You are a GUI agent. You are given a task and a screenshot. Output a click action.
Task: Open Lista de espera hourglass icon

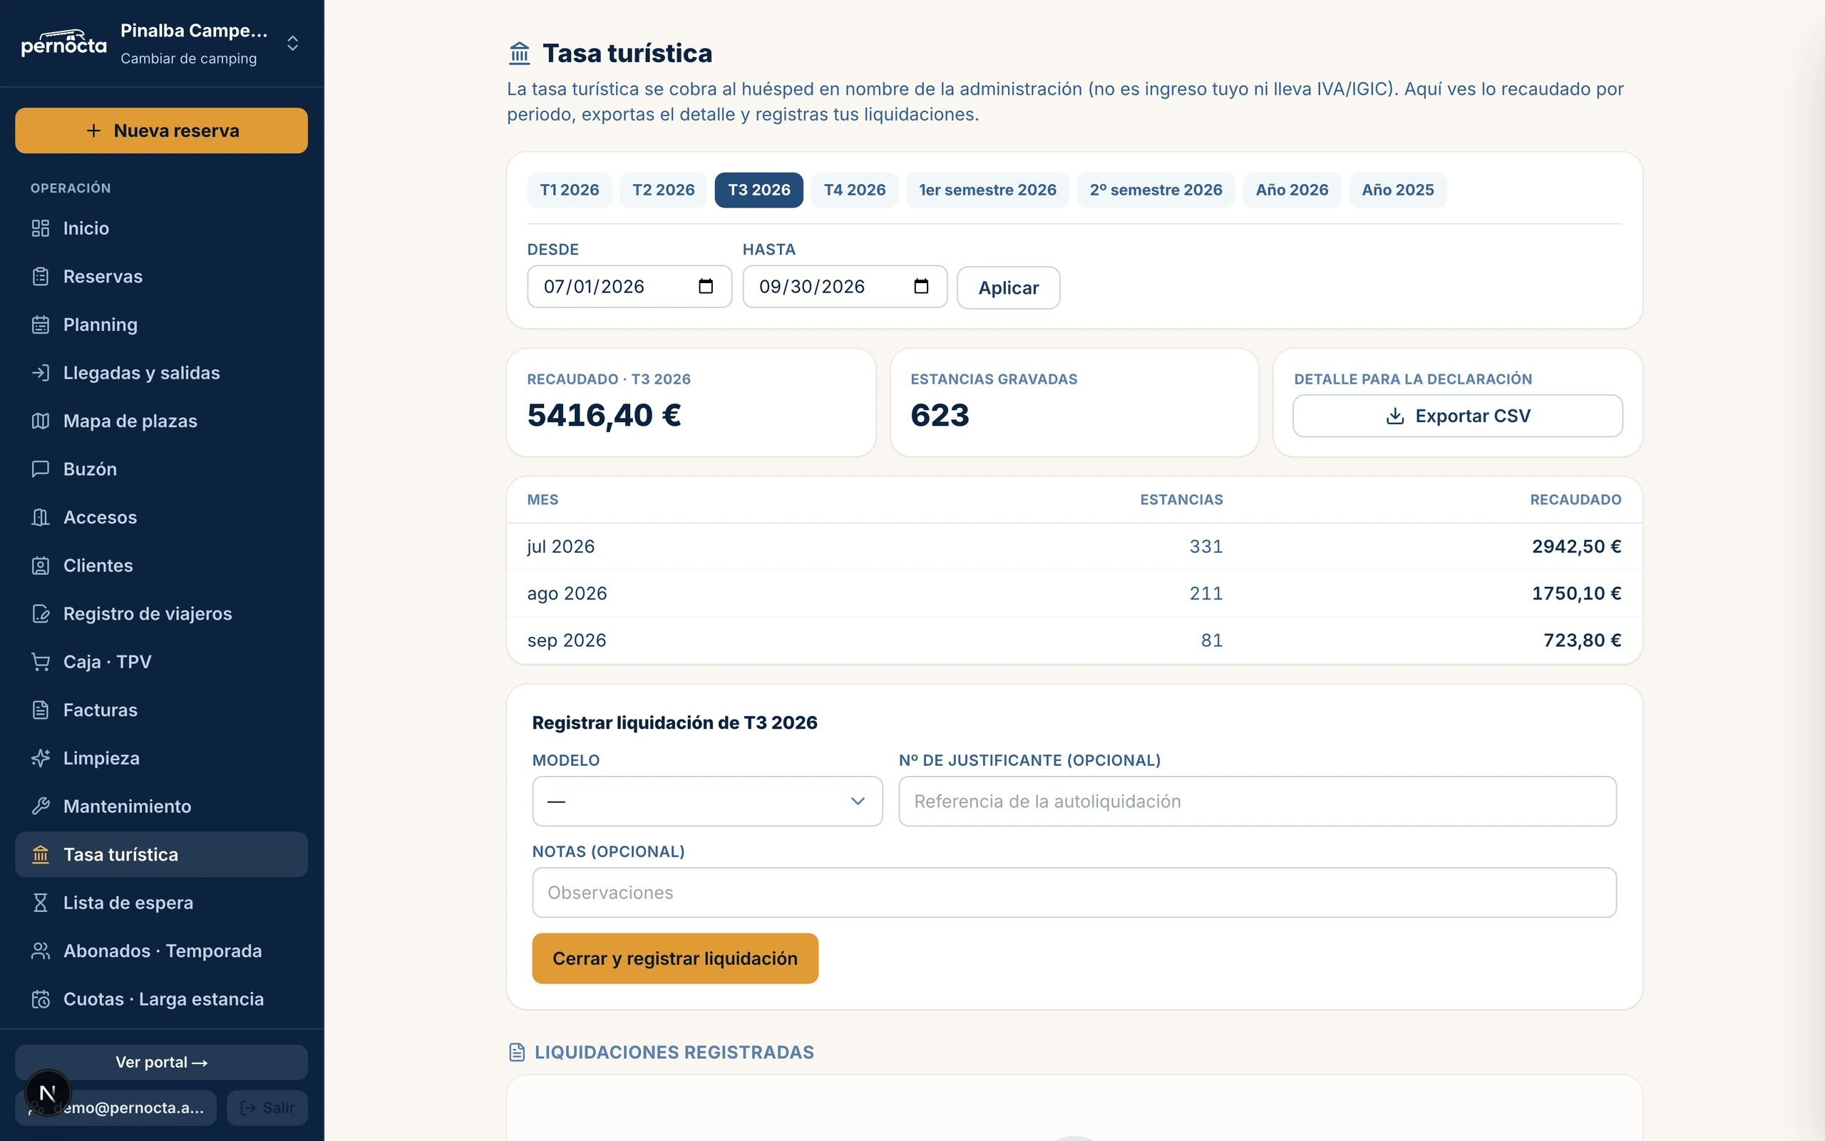point(41,903)
